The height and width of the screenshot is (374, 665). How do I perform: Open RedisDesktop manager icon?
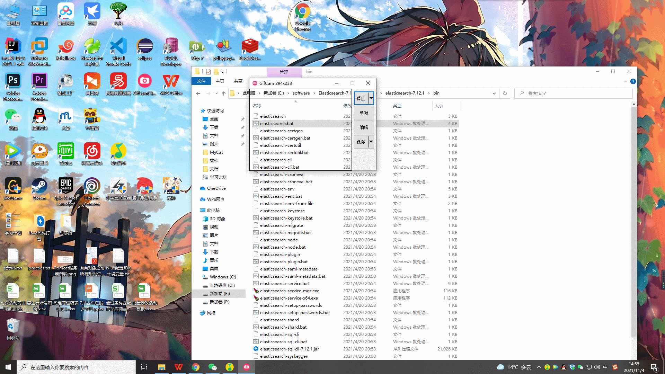(250, 50)
